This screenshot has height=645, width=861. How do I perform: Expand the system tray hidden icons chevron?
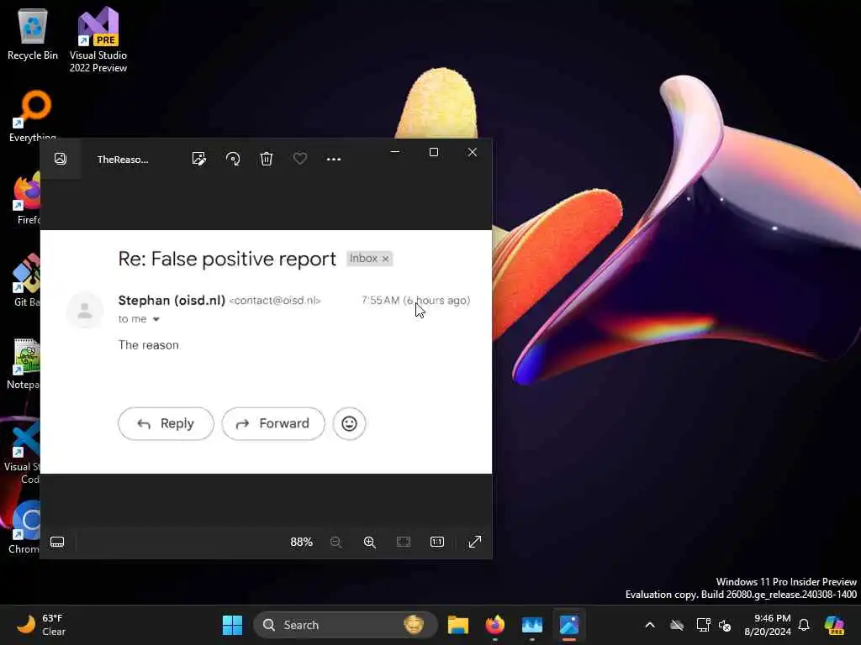click(x=650, y=625)
